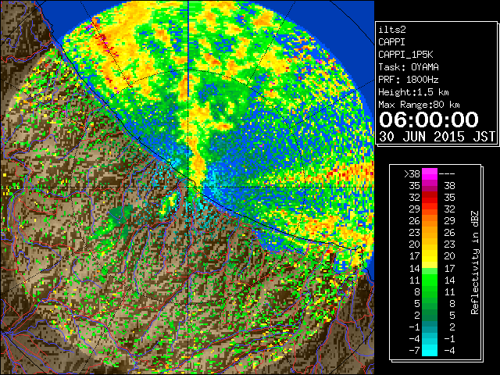Select the 'CAPPI_1P5K' product name text

coord(405,55)
